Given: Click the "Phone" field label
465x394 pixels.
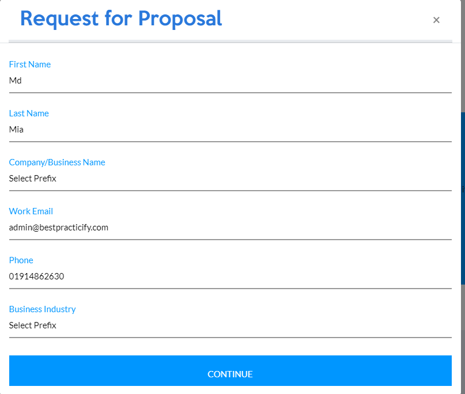Looking at the screenshot, I should point(21,260).
